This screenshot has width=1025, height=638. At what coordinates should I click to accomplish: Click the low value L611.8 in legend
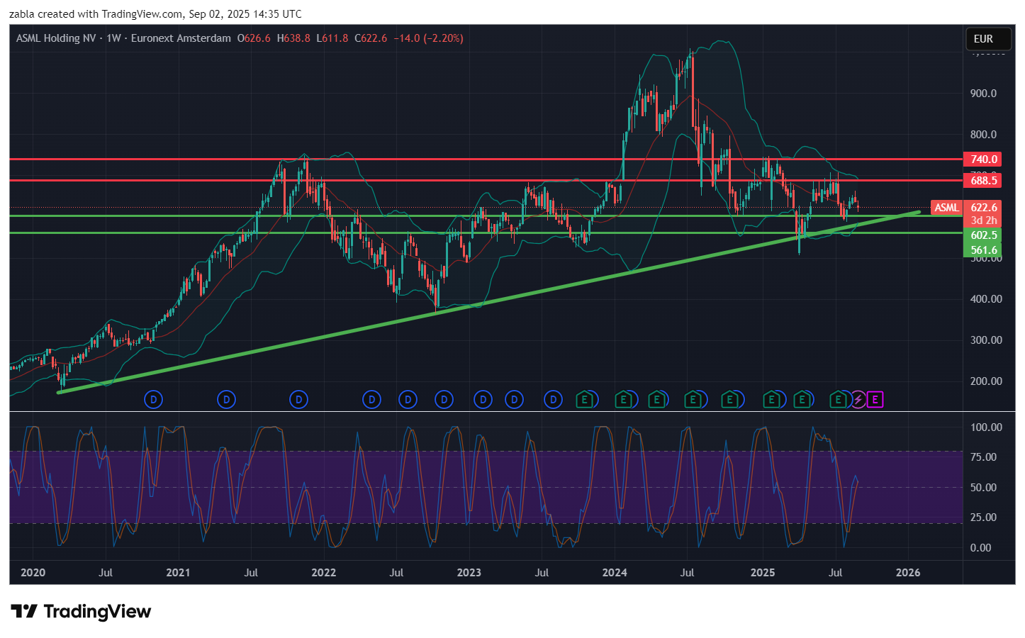coord(332,38)
